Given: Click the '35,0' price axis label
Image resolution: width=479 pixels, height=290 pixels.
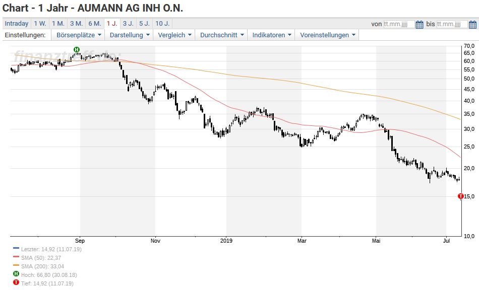Looking at the screenshot, I should (x=469, y=114).
